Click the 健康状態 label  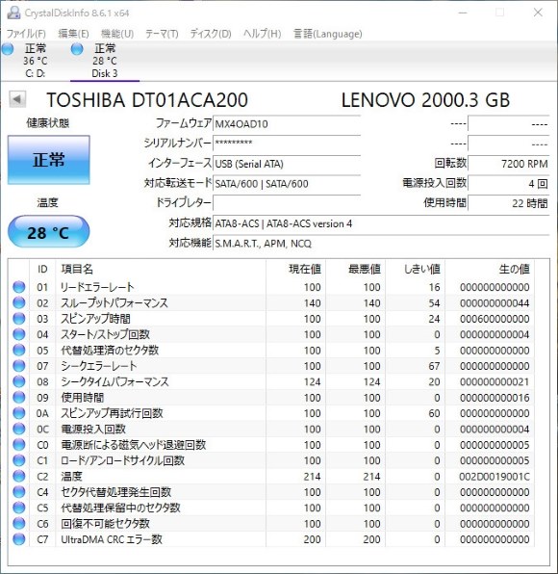(48, 123)
